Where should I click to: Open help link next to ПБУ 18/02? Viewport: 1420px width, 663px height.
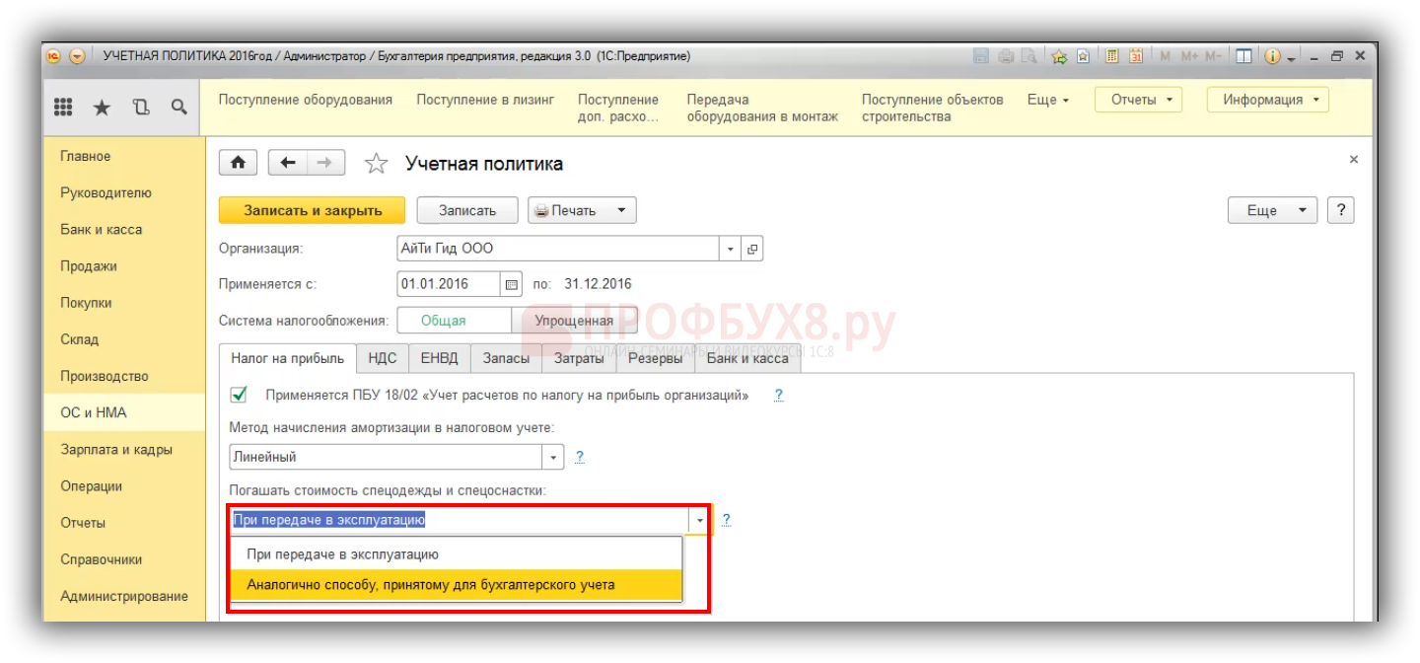pyautogui.click(x=778, y=395)
